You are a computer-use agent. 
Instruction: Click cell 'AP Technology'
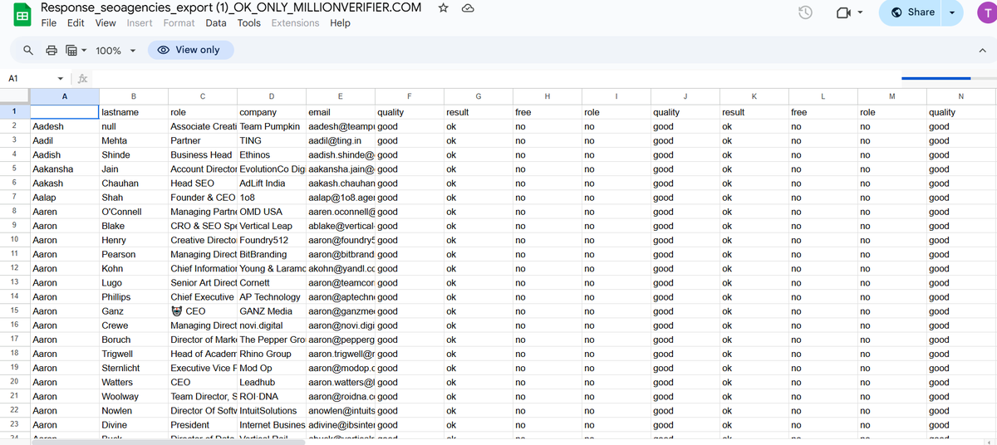click(271, 296)
